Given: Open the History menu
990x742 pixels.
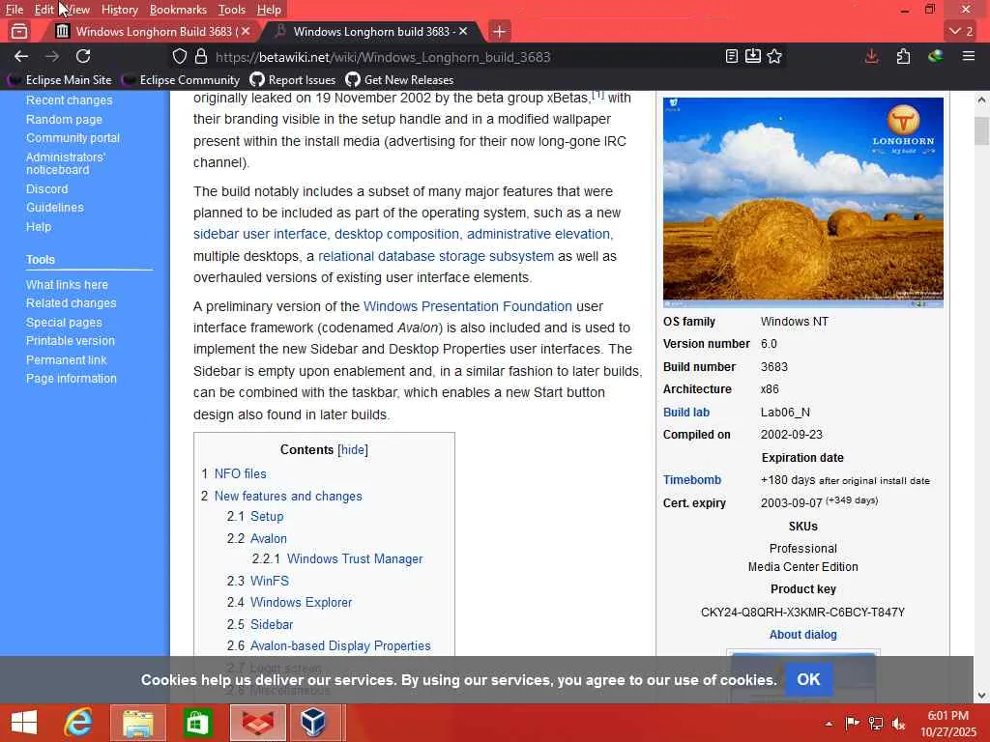Looking at the screenshot, I should click(119, 10).
